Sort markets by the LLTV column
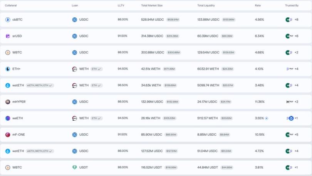 pyautogui.click(x=121, y=5)
